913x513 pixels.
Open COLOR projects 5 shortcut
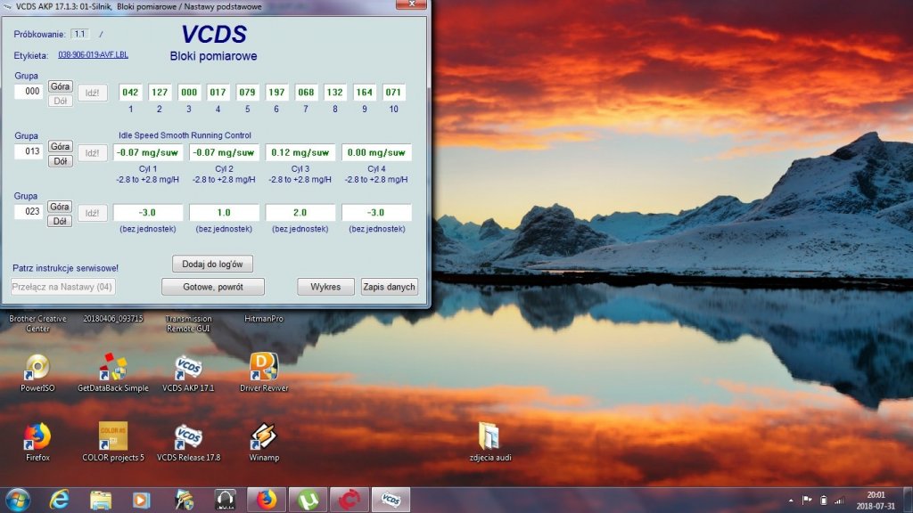[x=113, y=442]
